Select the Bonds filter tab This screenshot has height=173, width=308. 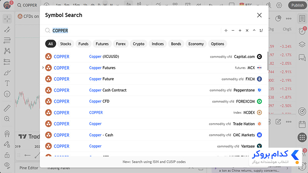[176, 44]
